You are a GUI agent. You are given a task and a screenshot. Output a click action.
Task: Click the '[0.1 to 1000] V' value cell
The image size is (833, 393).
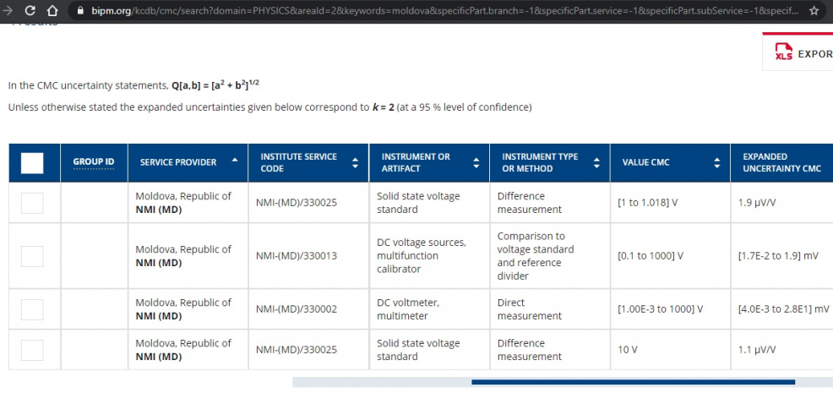(671, 256)
